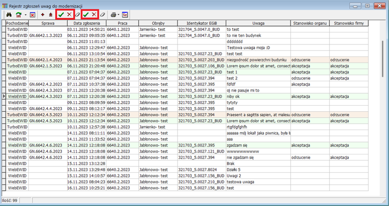Click the Identyfikator EGiB column header
This screenshot has height=206, width=389.
point(201,23)
